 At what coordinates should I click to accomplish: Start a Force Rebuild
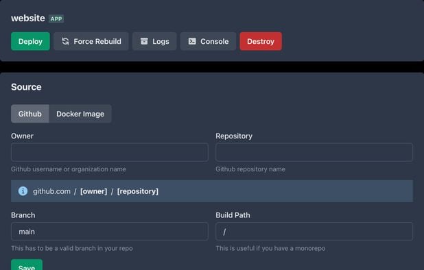(91, 41)
